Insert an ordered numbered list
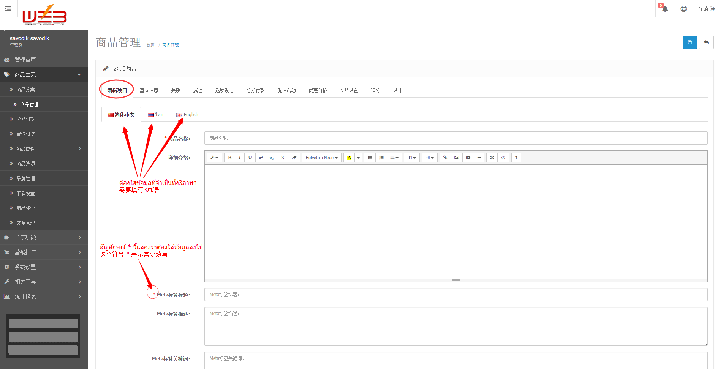 coord(381,158)
